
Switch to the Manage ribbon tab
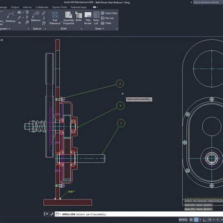pyautogui.click(x=3, y=7)
